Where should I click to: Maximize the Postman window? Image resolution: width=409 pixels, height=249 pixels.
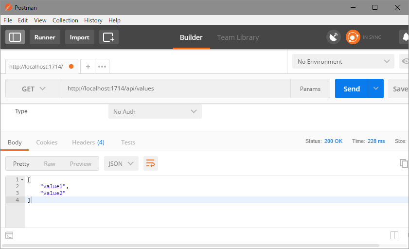[375, 7]
